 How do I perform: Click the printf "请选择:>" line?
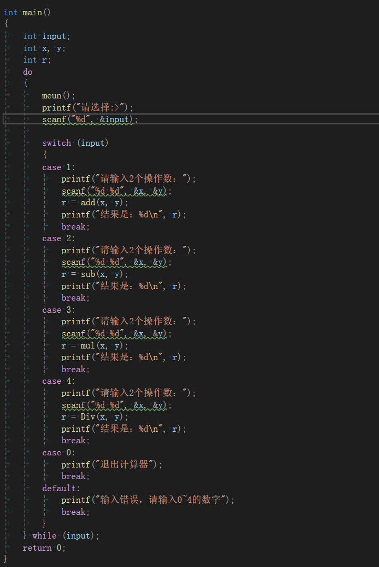tap(87, 107)
